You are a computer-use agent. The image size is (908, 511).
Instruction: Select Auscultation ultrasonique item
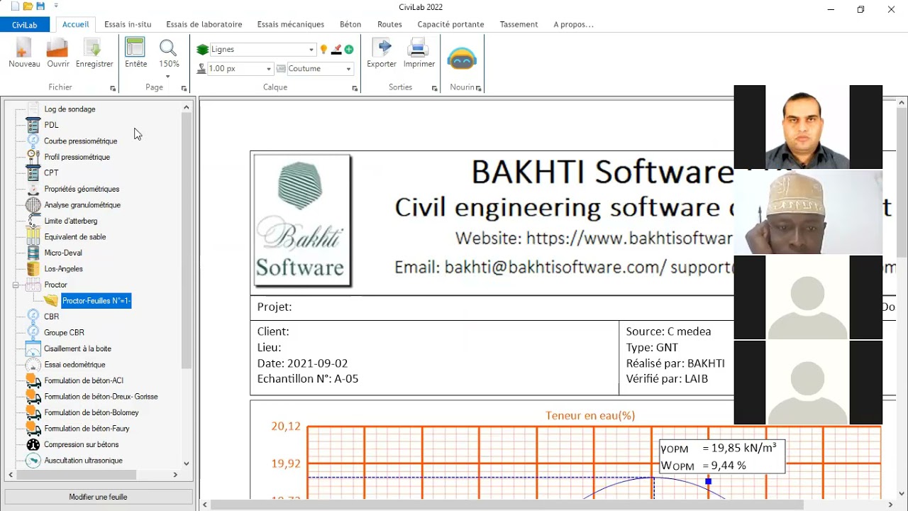(x=84, y=461)
